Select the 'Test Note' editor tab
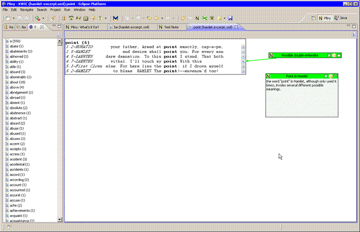Screen dimensions: 360x232 tap(171, 27)
